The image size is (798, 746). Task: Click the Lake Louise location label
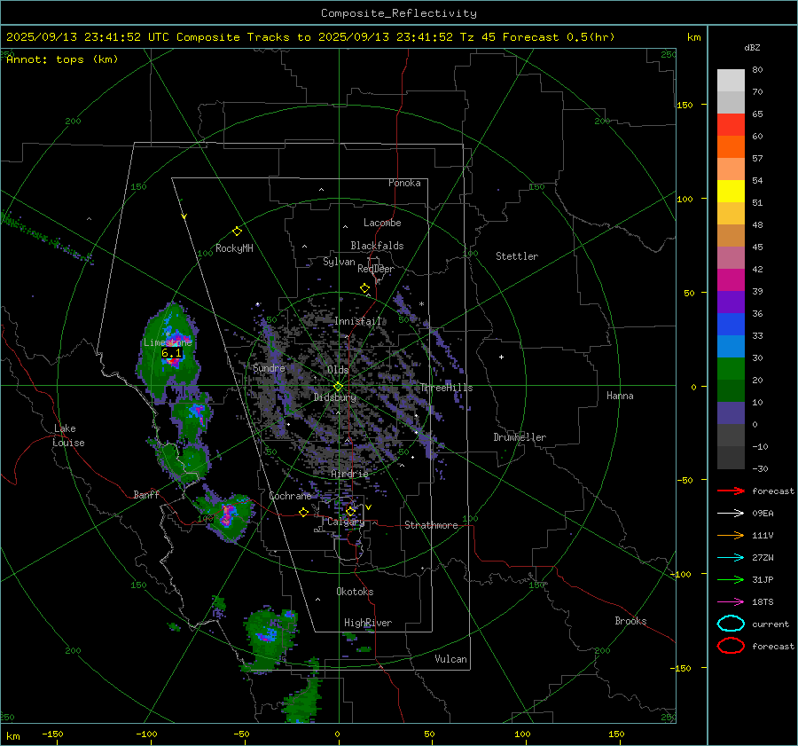pos(68,436)
